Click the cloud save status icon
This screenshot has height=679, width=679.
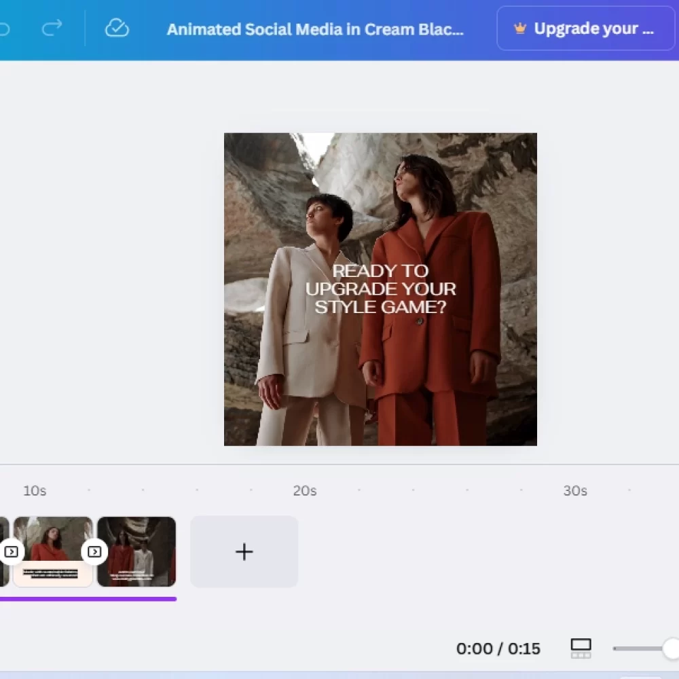[x=117, y=28]
